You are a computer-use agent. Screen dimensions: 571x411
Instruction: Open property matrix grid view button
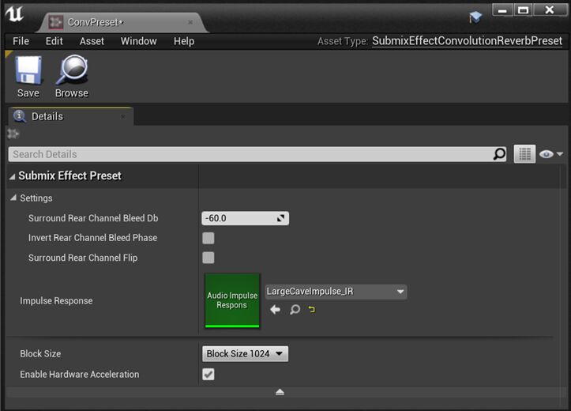click(x=524, y=154)
